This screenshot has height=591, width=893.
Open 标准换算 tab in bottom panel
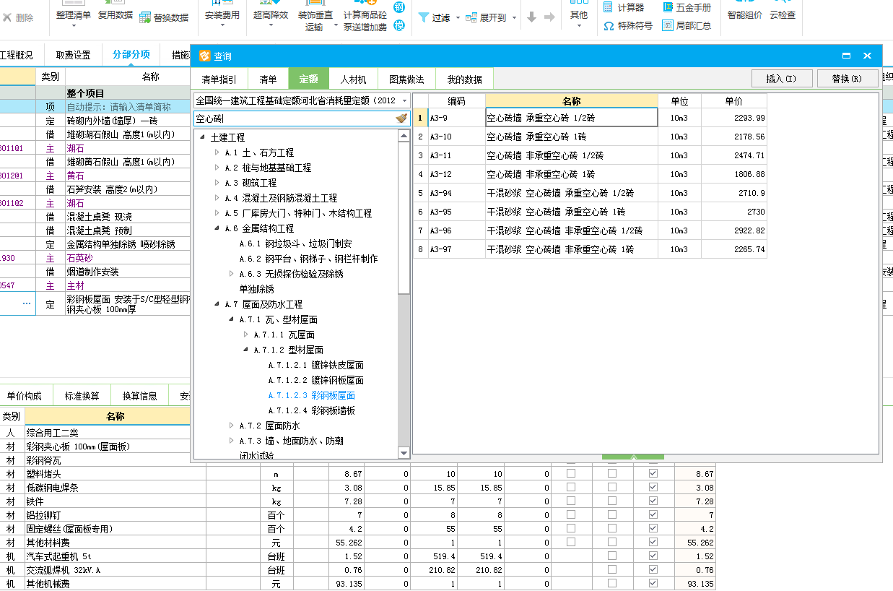pos(82,396)
